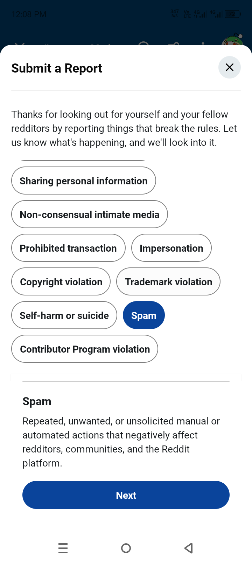Tap the Android home circle icon

pos(126,548)
